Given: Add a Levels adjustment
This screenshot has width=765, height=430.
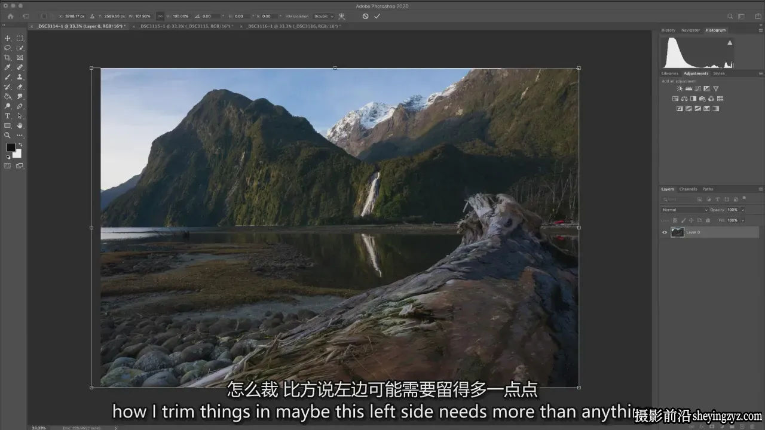Looking at the screenshot, I should 688,89.
